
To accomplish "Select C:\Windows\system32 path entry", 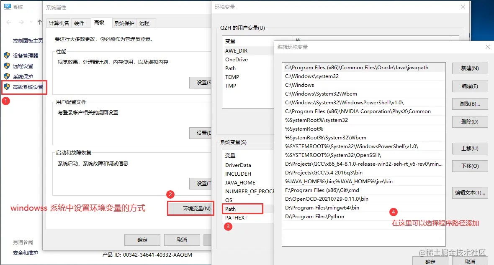I will (x=363, y=76).
